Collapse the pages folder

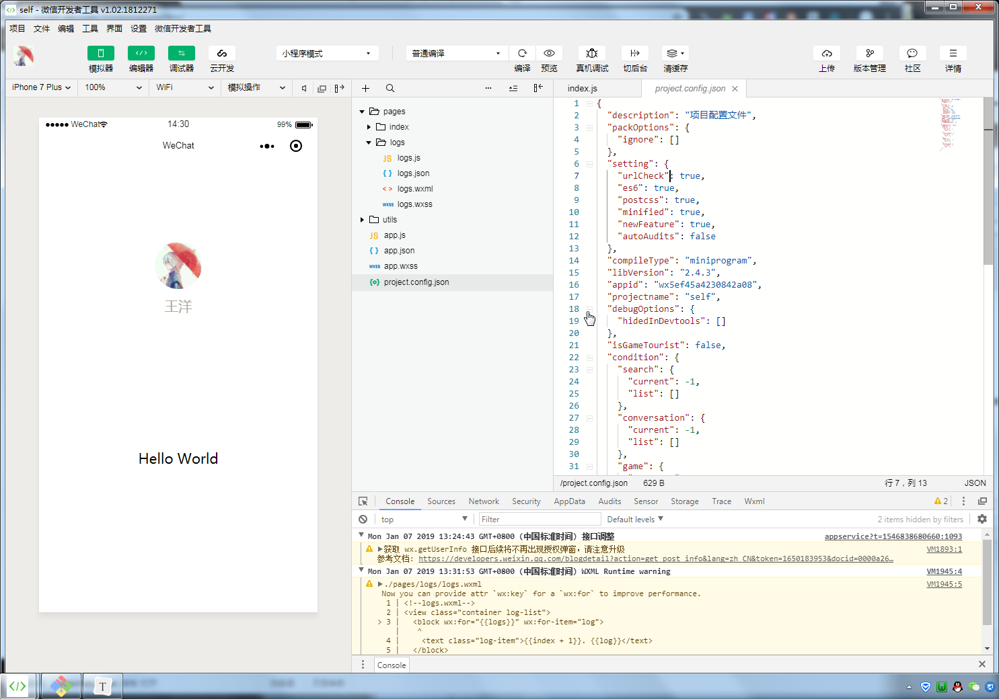362,112
